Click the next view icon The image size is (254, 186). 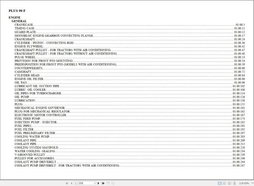[113, 183]
